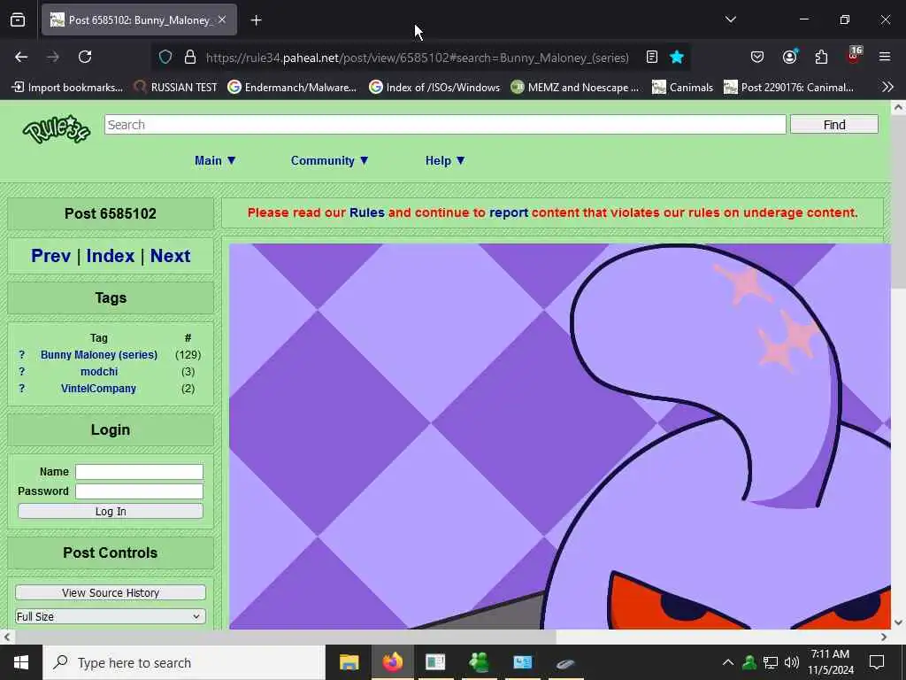Click the vertical scrollbar down arrow

pos(898,622)
